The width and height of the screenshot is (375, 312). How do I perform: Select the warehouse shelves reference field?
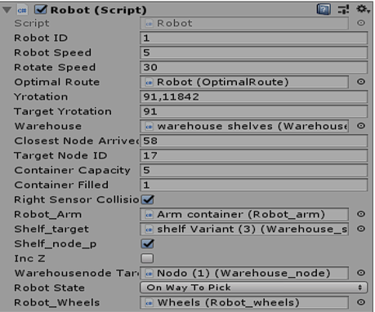pyautogui.click(x=244, y=126)
